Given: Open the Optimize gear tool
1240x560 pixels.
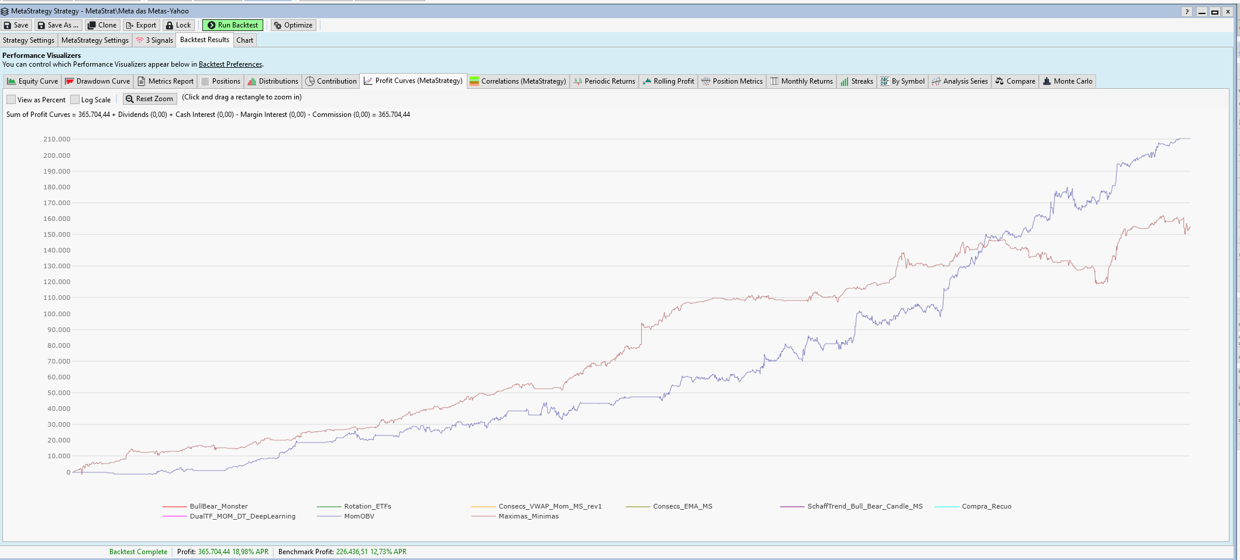Looking at the screenshot, I should pyautogui.click(x=278, y=25).
